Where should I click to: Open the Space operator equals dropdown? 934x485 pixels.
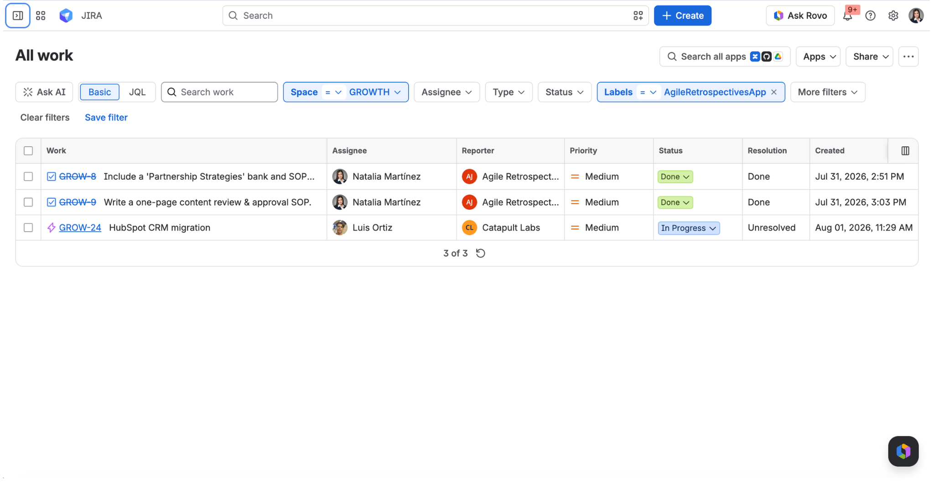(x=333, y=92)
